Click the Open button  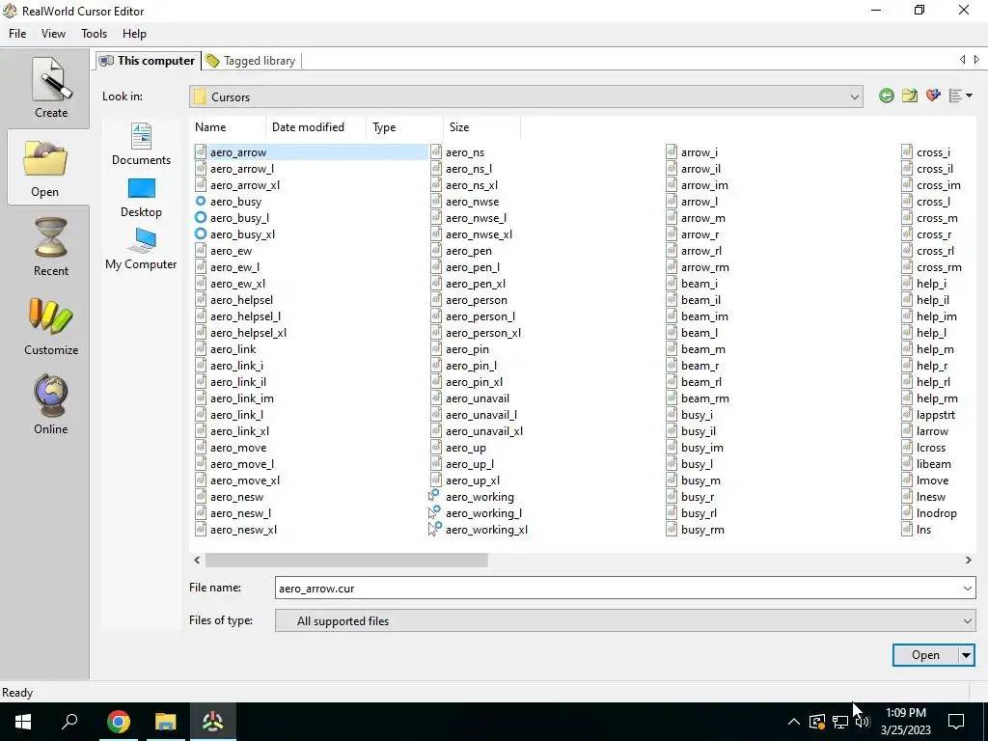(925, 655)
